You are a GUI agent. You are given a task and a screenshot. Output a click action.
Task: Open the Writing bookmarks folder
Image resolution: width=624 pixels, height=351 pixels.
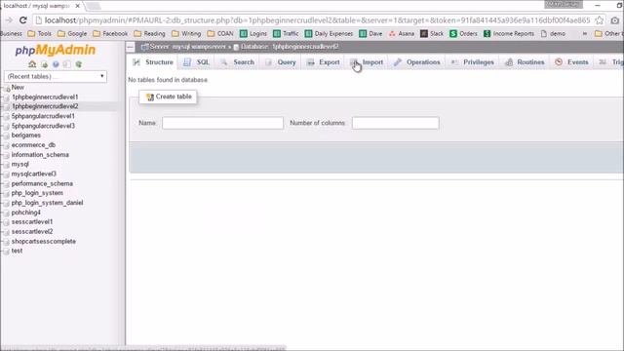pos(186,34)
